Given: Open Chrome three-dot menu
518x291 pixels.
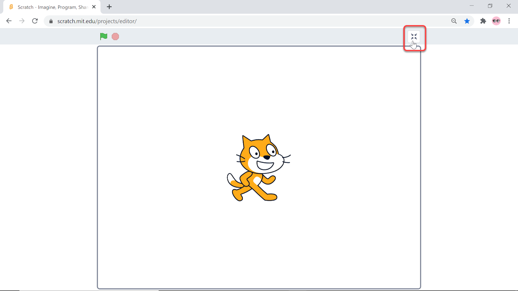Looking at the screenshot, I should point(509,21).
